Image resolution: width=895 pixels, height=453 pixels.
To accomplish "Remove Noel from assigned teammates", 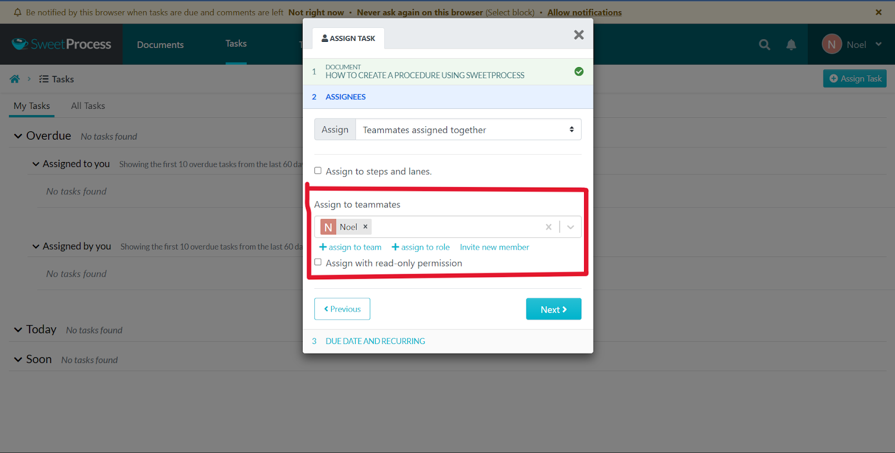I will (365, 226).
